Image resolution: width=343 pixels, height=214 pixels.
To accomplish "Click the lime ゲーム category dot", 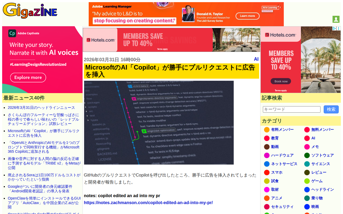I will point(307,181).
